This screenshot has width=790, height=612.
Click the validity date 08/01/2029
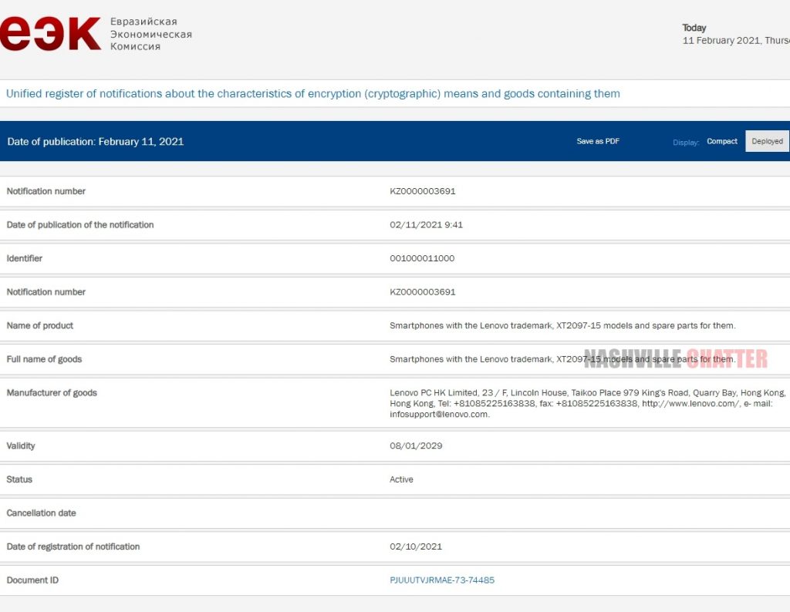tap(416, 446)
